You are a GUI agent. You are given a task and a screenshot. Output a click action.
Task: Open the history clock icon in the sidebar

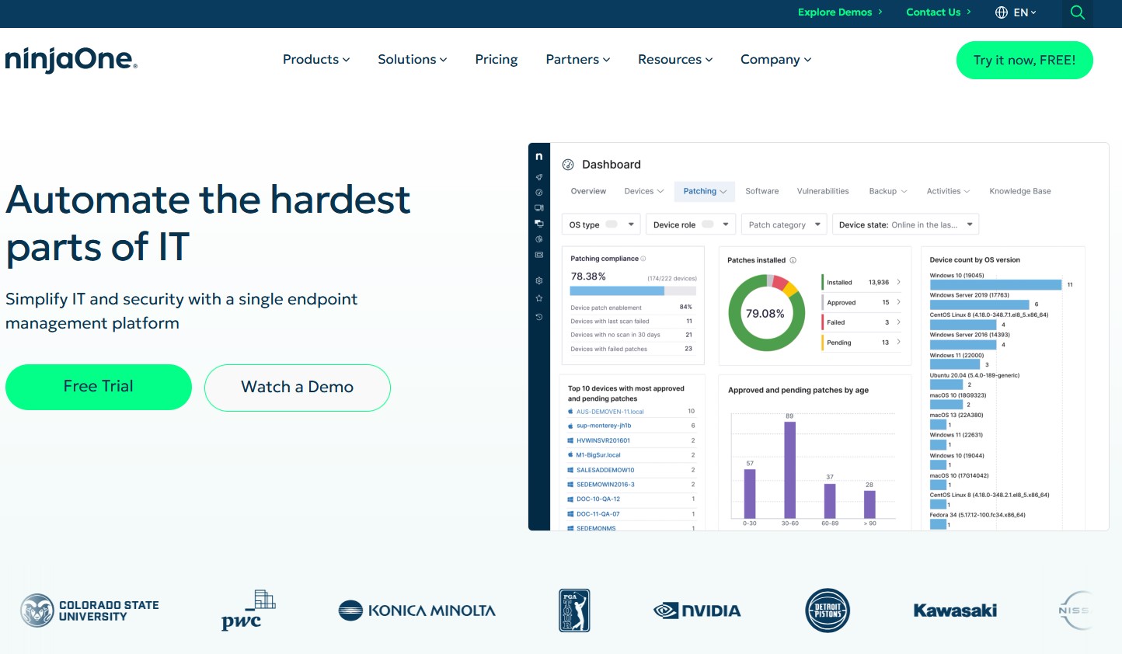[x=538, y=317]
